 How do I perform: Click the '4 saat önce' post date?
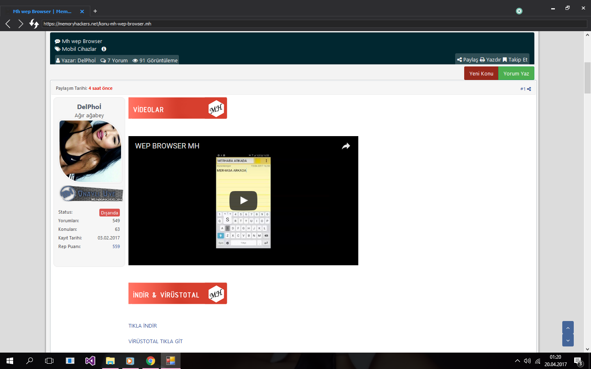101,88
